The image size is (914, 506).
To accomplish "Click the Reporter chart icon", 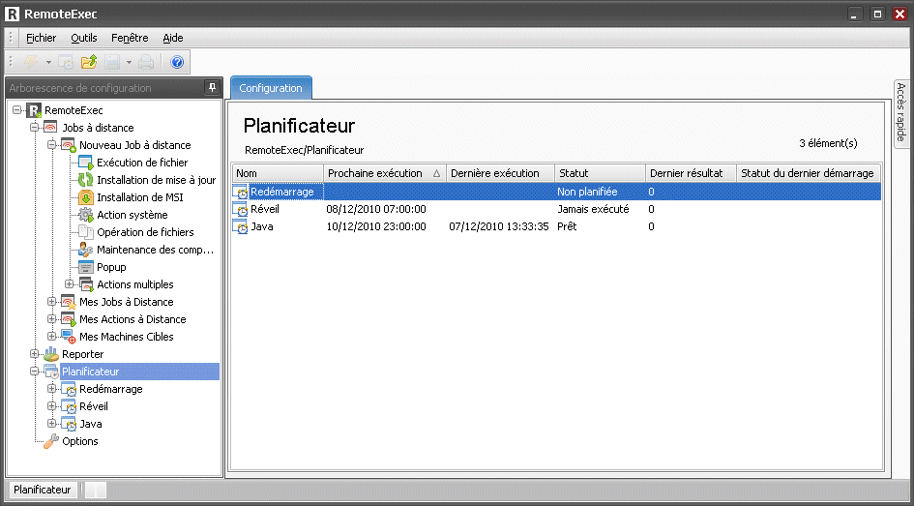I will point(51,354).
